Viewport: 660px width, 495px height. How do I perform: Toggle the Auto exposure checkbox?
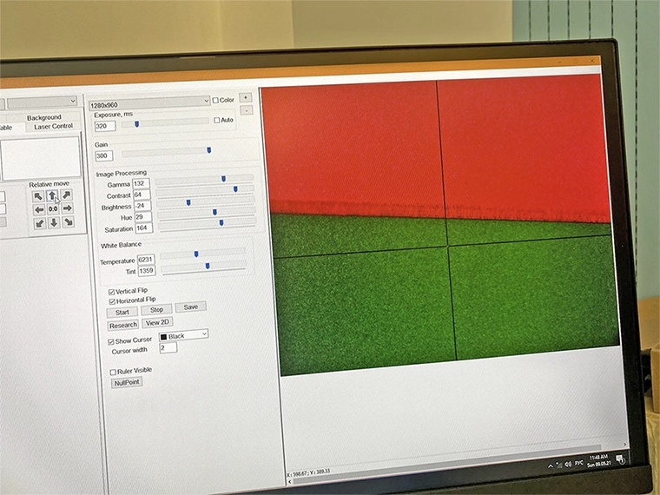point(217,120)
